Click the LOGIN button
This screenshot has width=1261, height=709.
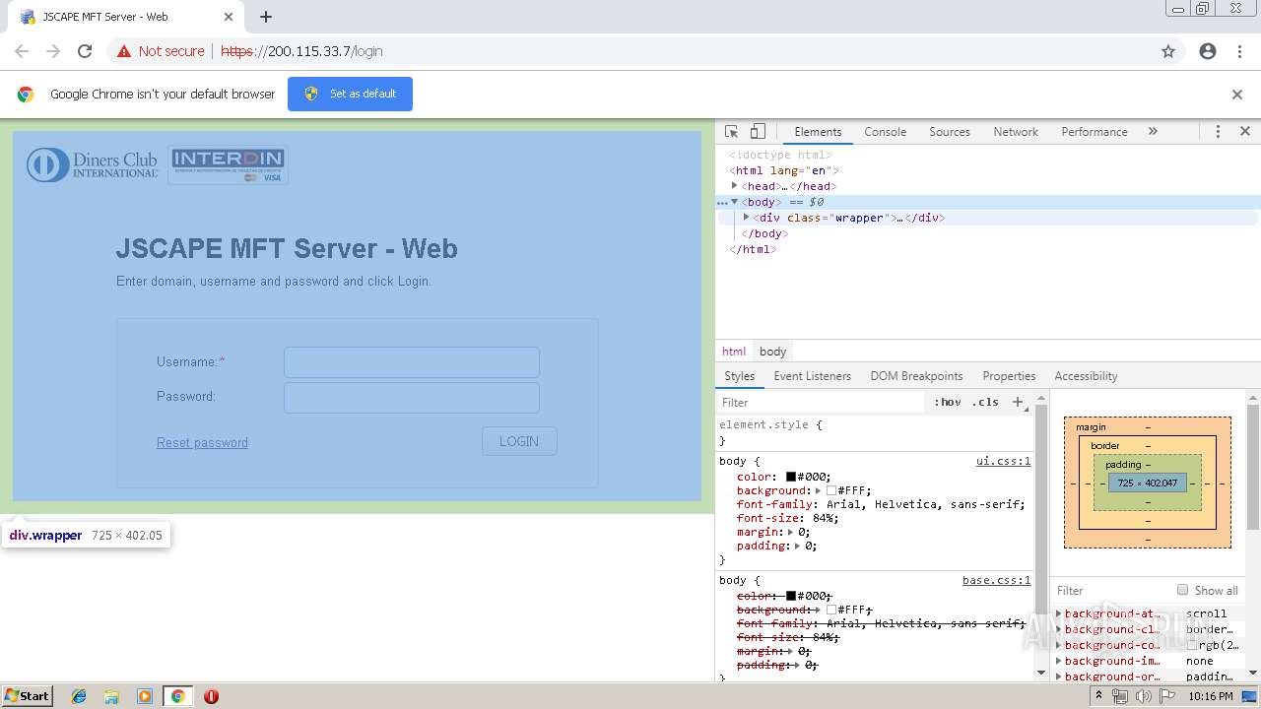(x=519, y=441)
